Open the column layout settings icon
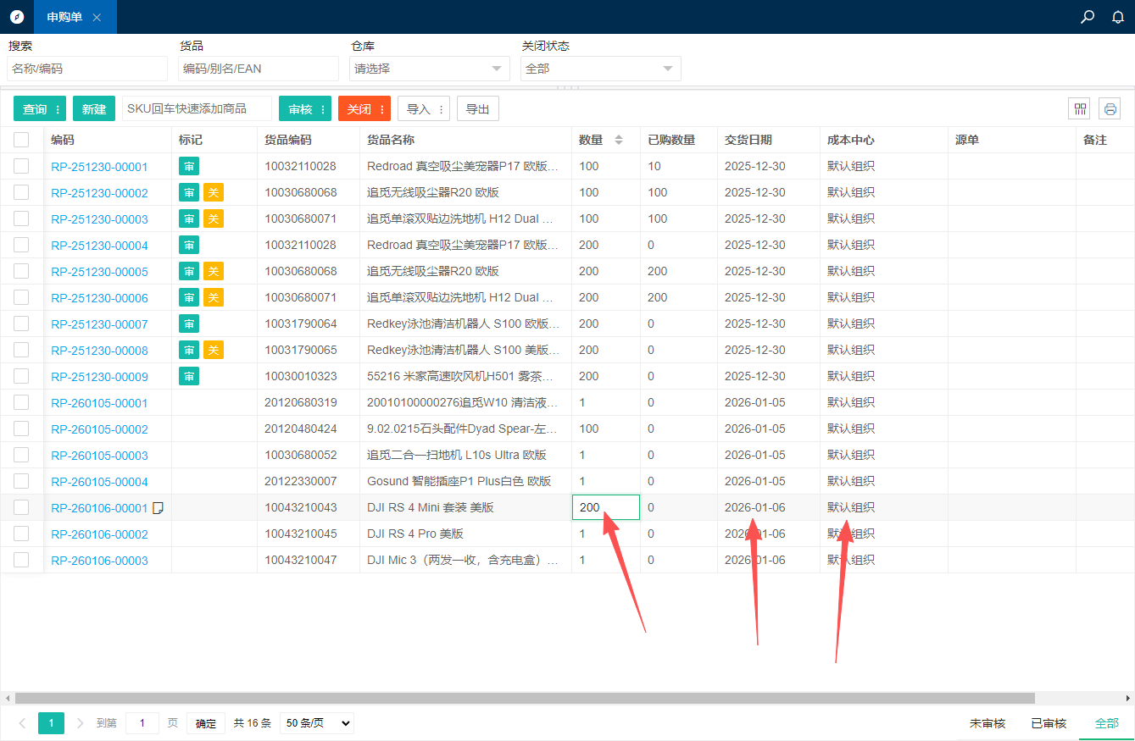 pos(1080,108)
